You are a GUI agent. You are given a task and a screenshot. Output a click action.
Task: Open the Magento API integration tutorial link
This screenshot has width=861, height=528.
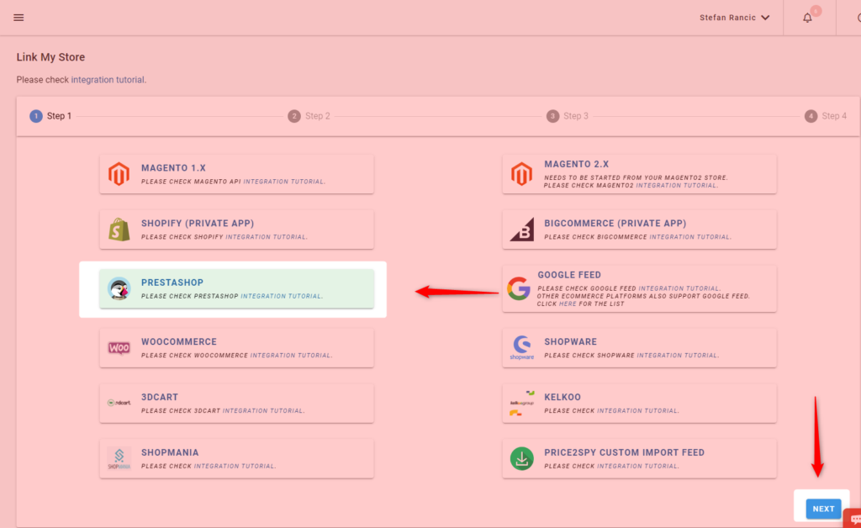(284, 182)
